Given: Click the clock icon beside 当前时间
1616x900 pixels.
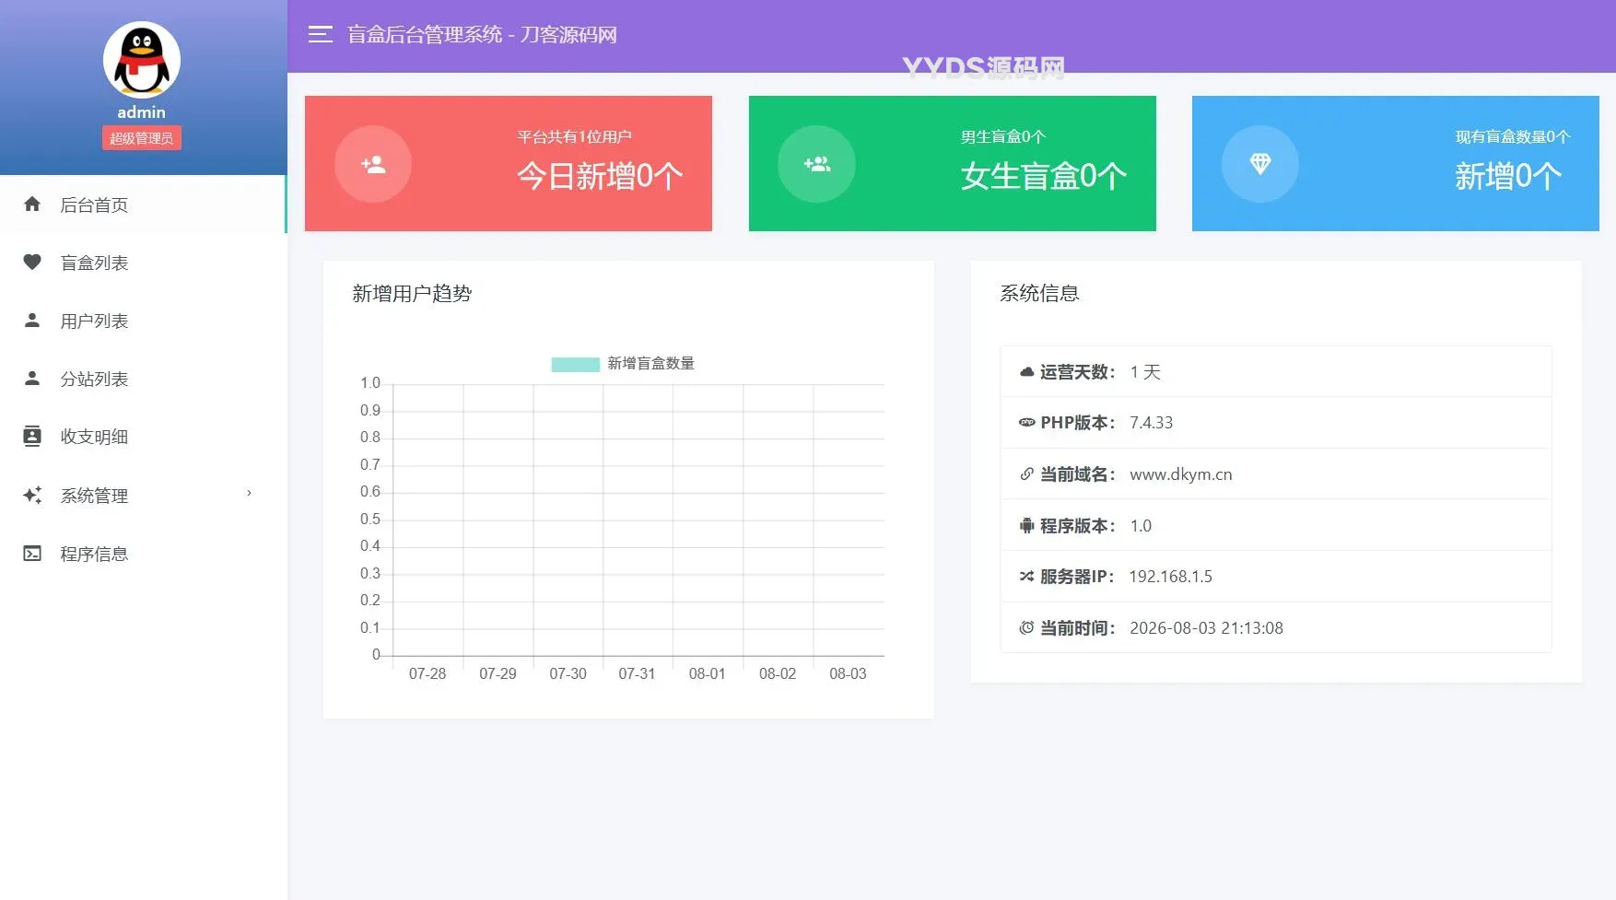Looking at the screenshot, I should point(1026,628).
